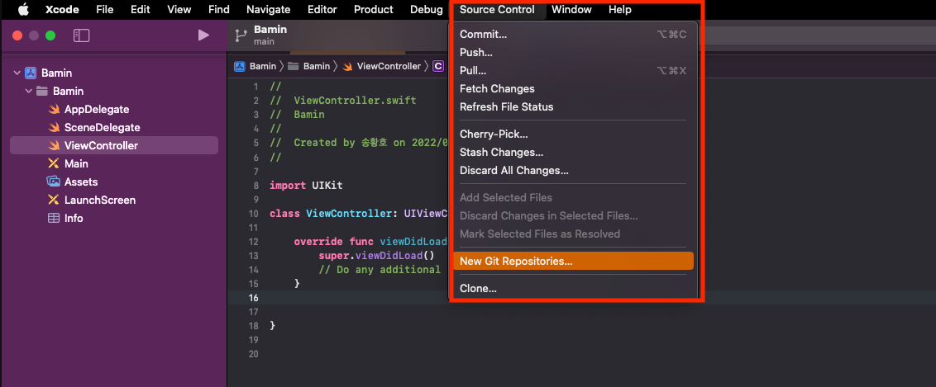Choose Pull… menu entry
The image size is (936, 387).
click(x=573, y=71)
